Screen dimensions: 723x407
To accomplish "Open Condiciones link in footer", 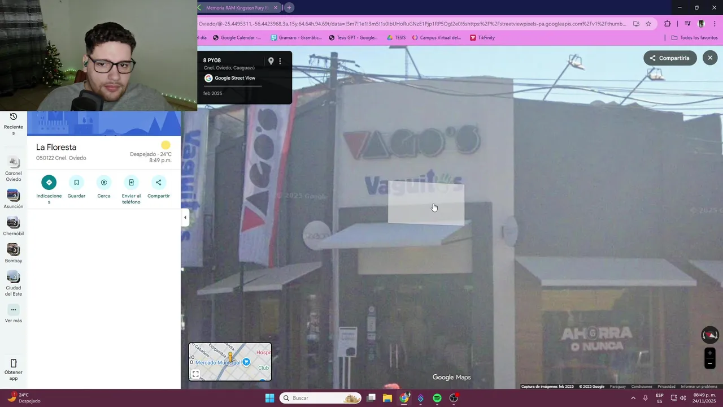I will [642, 387].
